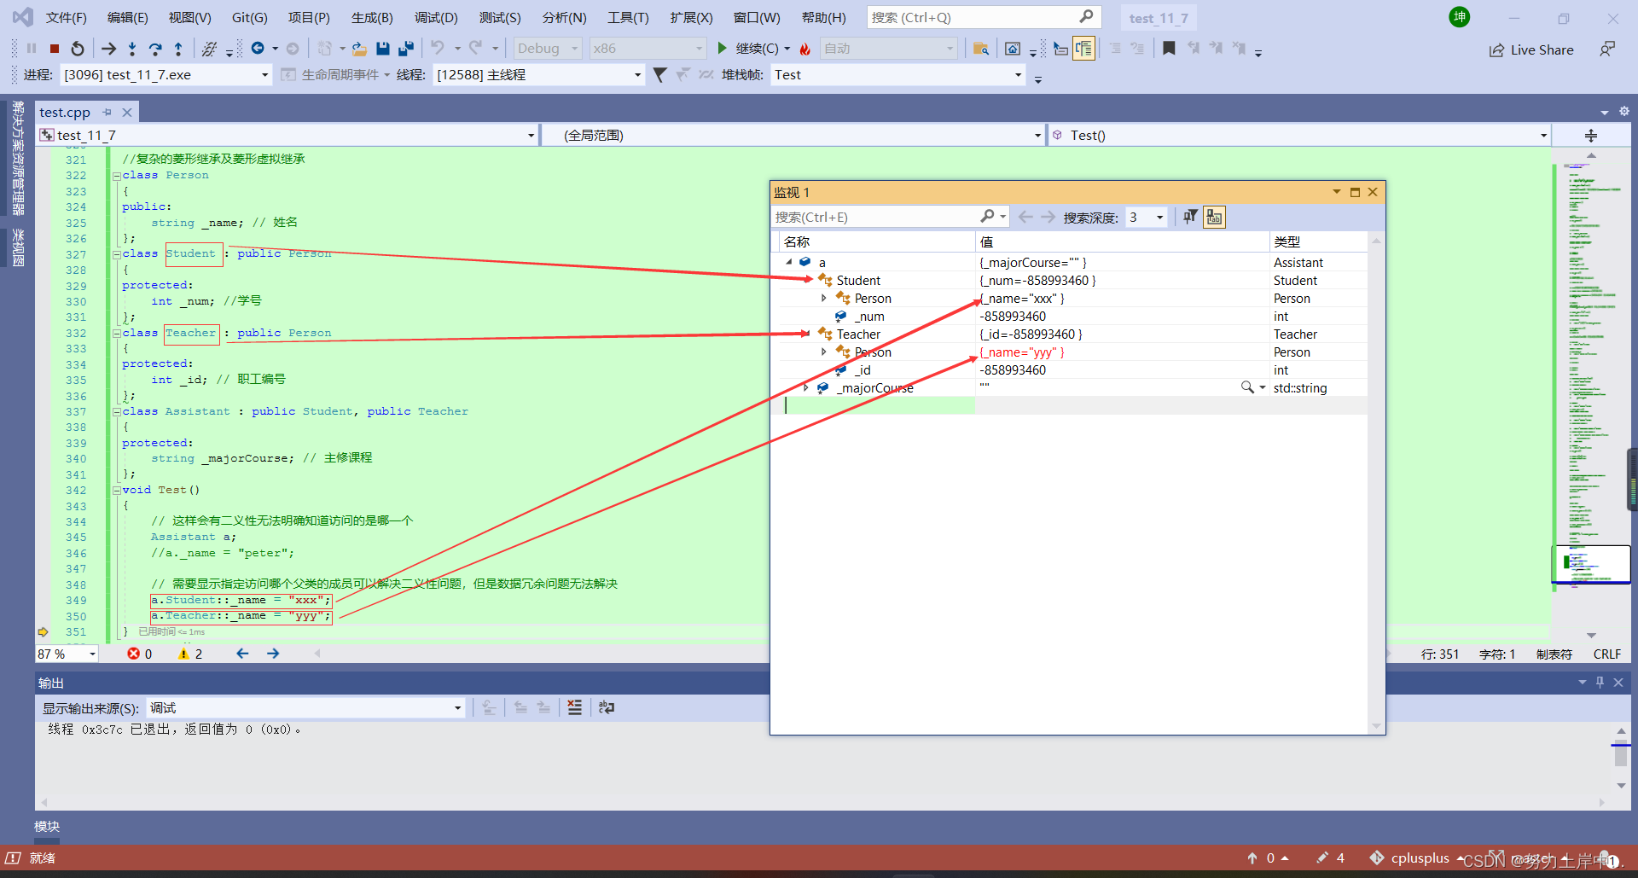The image size is (1638, 878).
Task: Expand Person under Teacher in Watch
Action: click(x=824, y=352)
